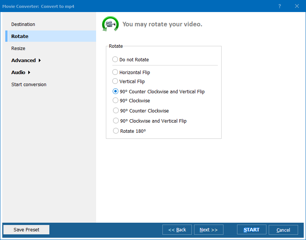Click the help question mark button
The image size is (306, 240).
click(280, 6)
